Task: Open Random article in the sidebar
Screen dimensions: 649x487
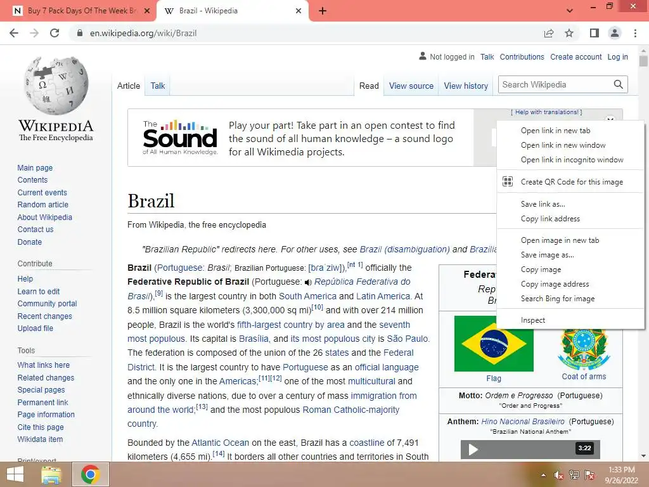Action: (x=42, y=205)
